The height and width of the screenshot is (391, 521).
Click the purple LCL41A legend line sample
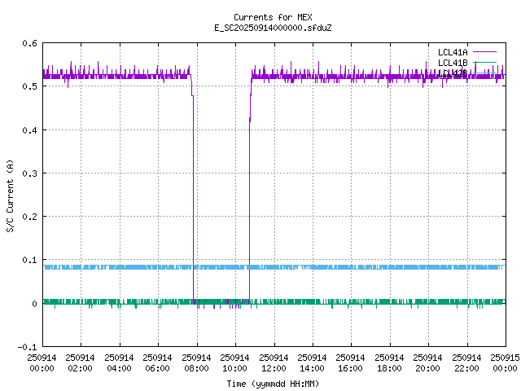(x=484, y=51)
